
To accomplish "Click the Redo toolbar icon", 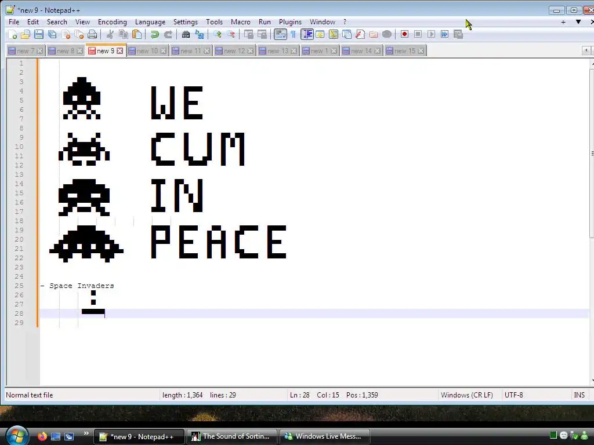I will coord(168,34).
